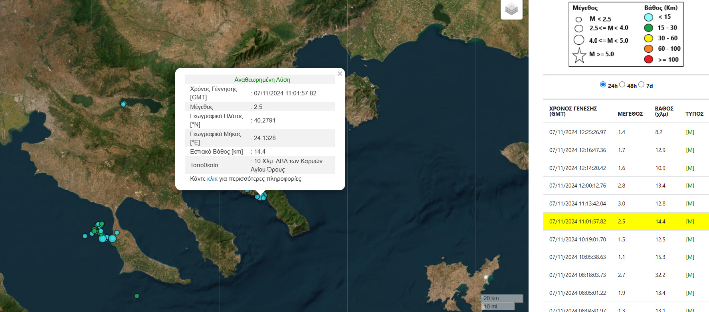Close the earthquake info popup

tap(340, 74)
